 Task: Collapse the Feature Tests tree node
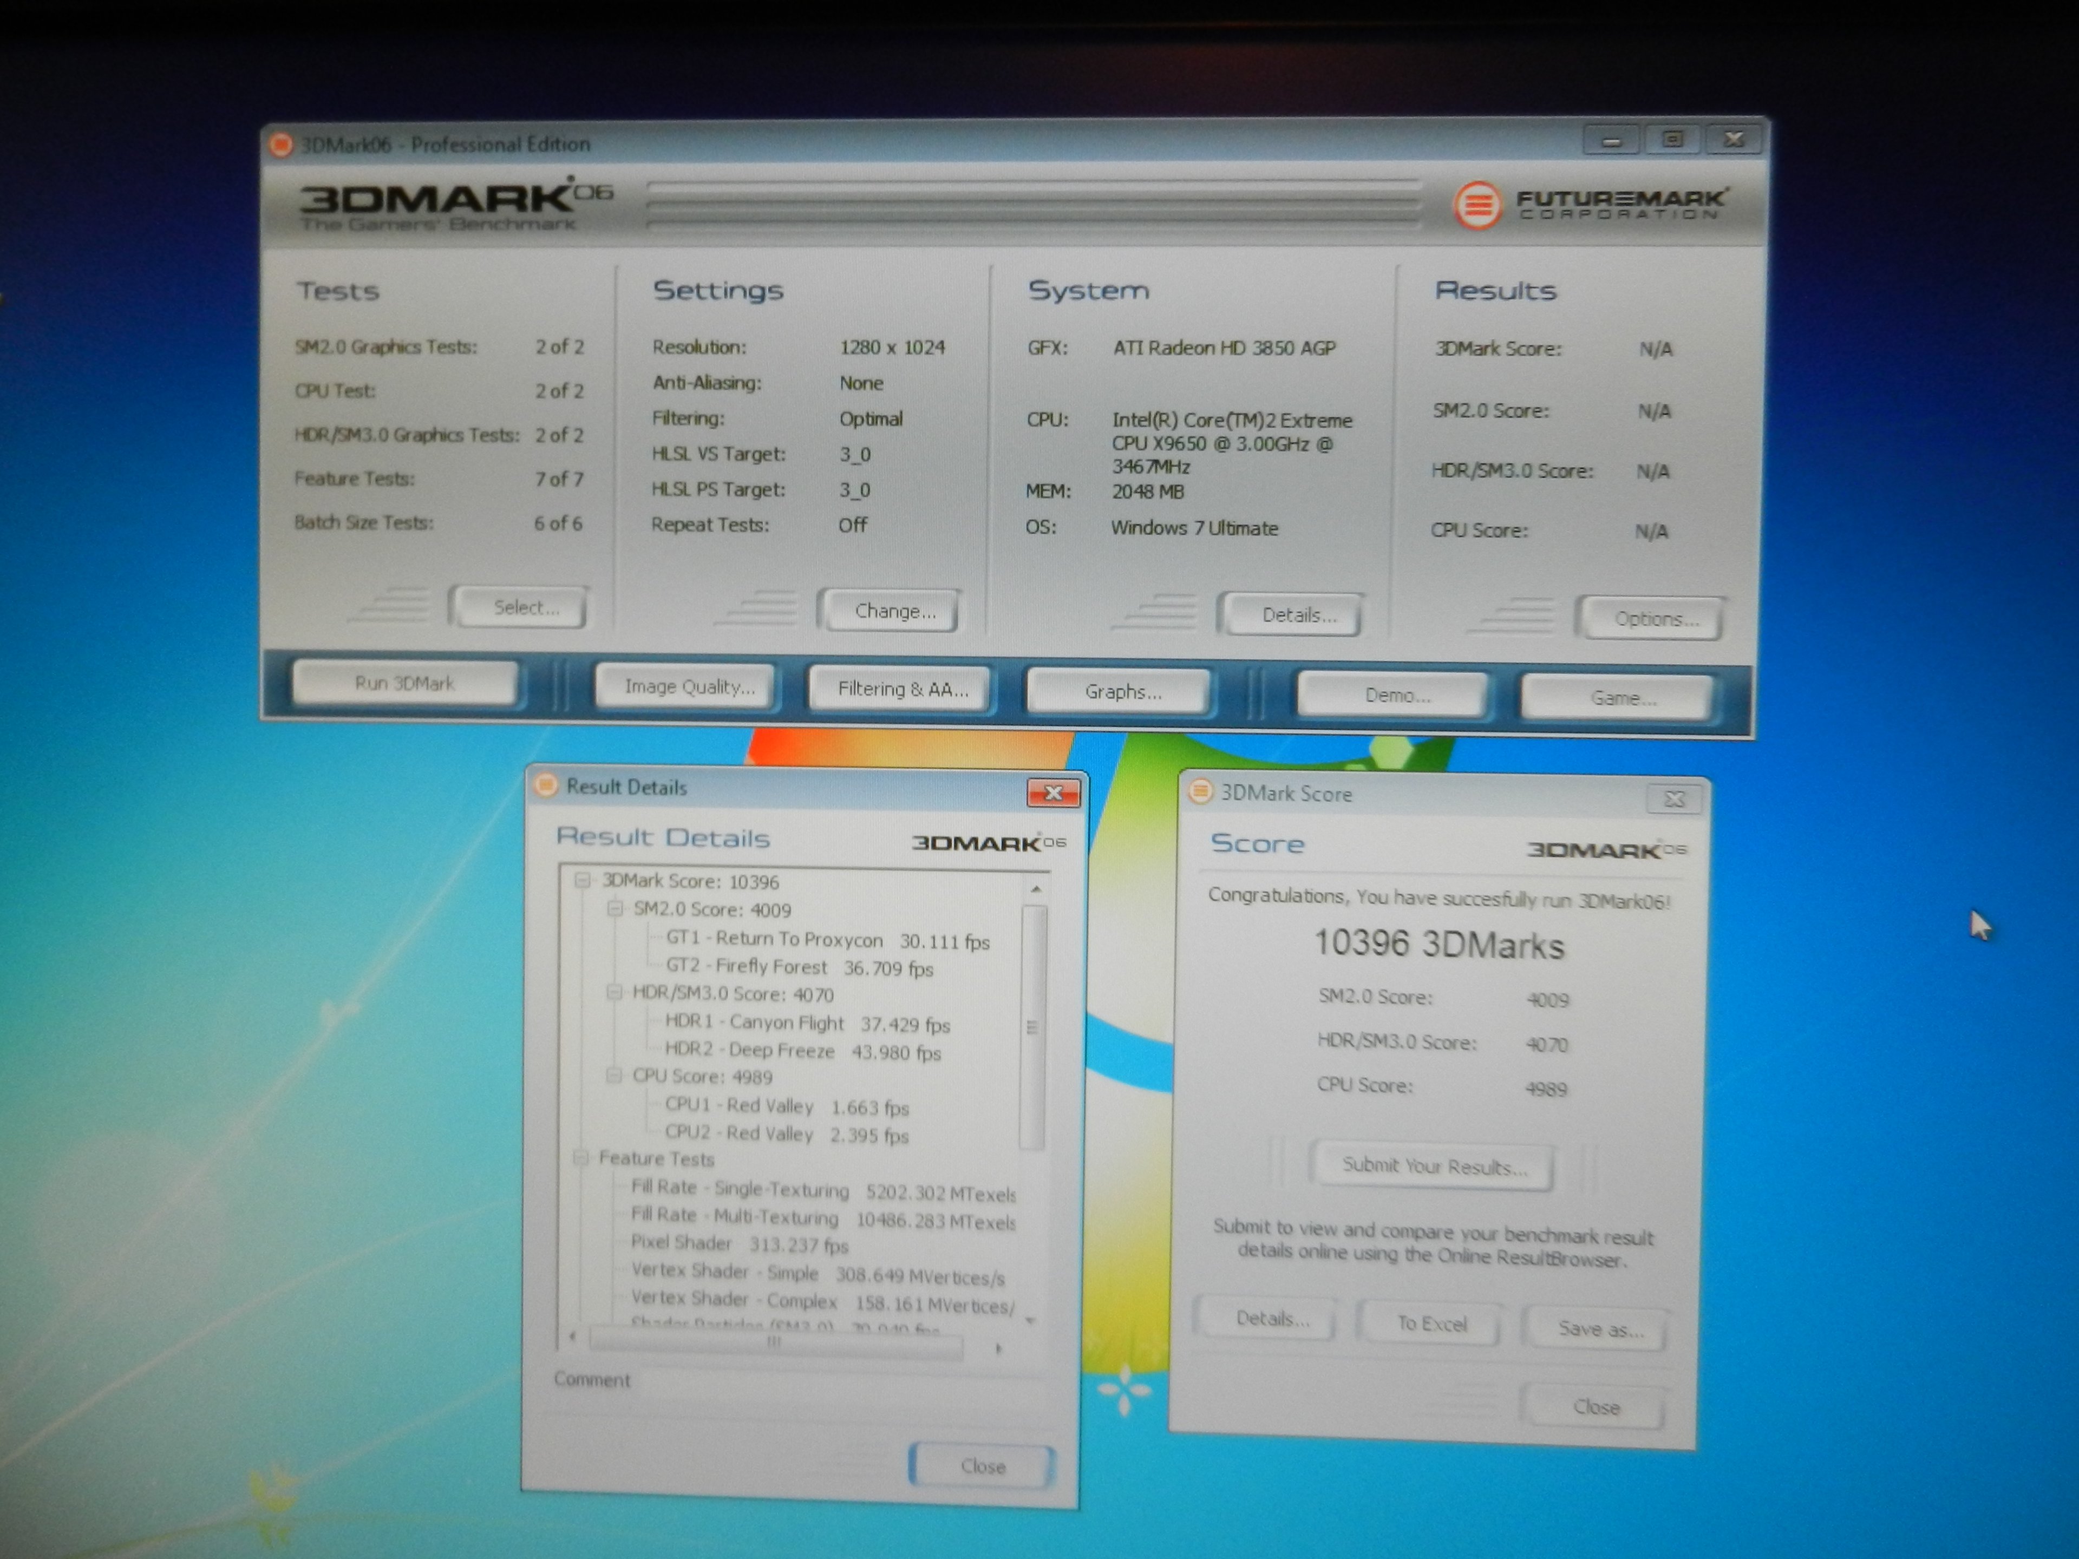pyautogui.click(x=581, y=1158)
